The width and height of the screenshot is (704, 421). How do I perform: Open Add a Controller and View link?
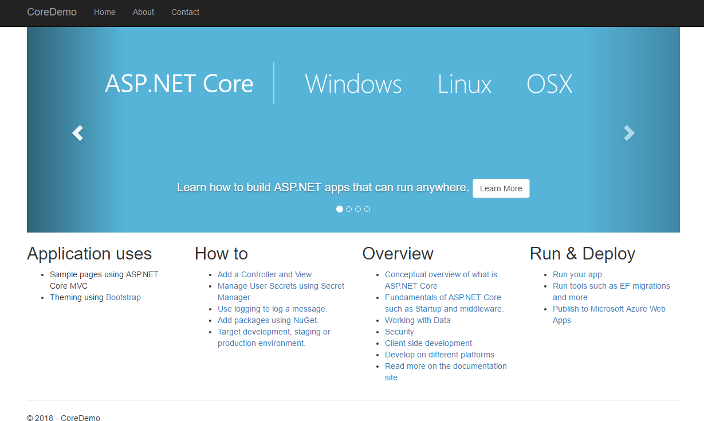click(265, 274)
